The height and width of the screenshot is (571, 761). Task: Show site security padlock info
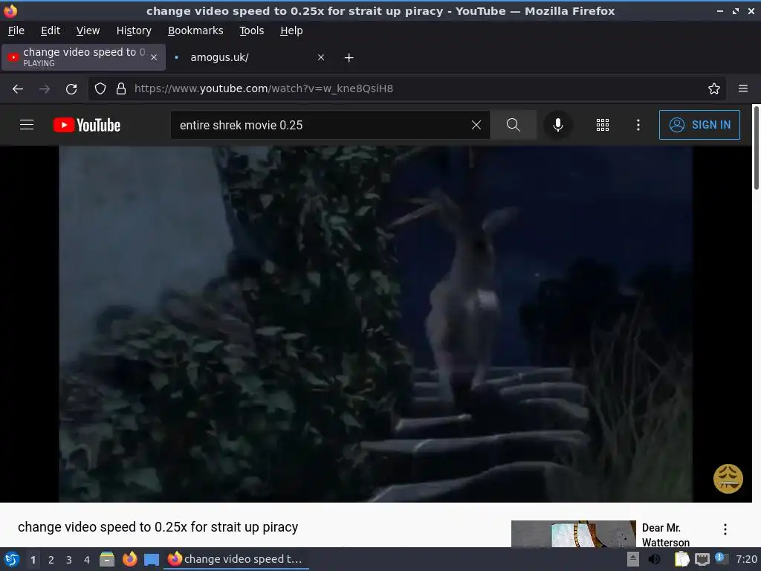pos(121,88)
